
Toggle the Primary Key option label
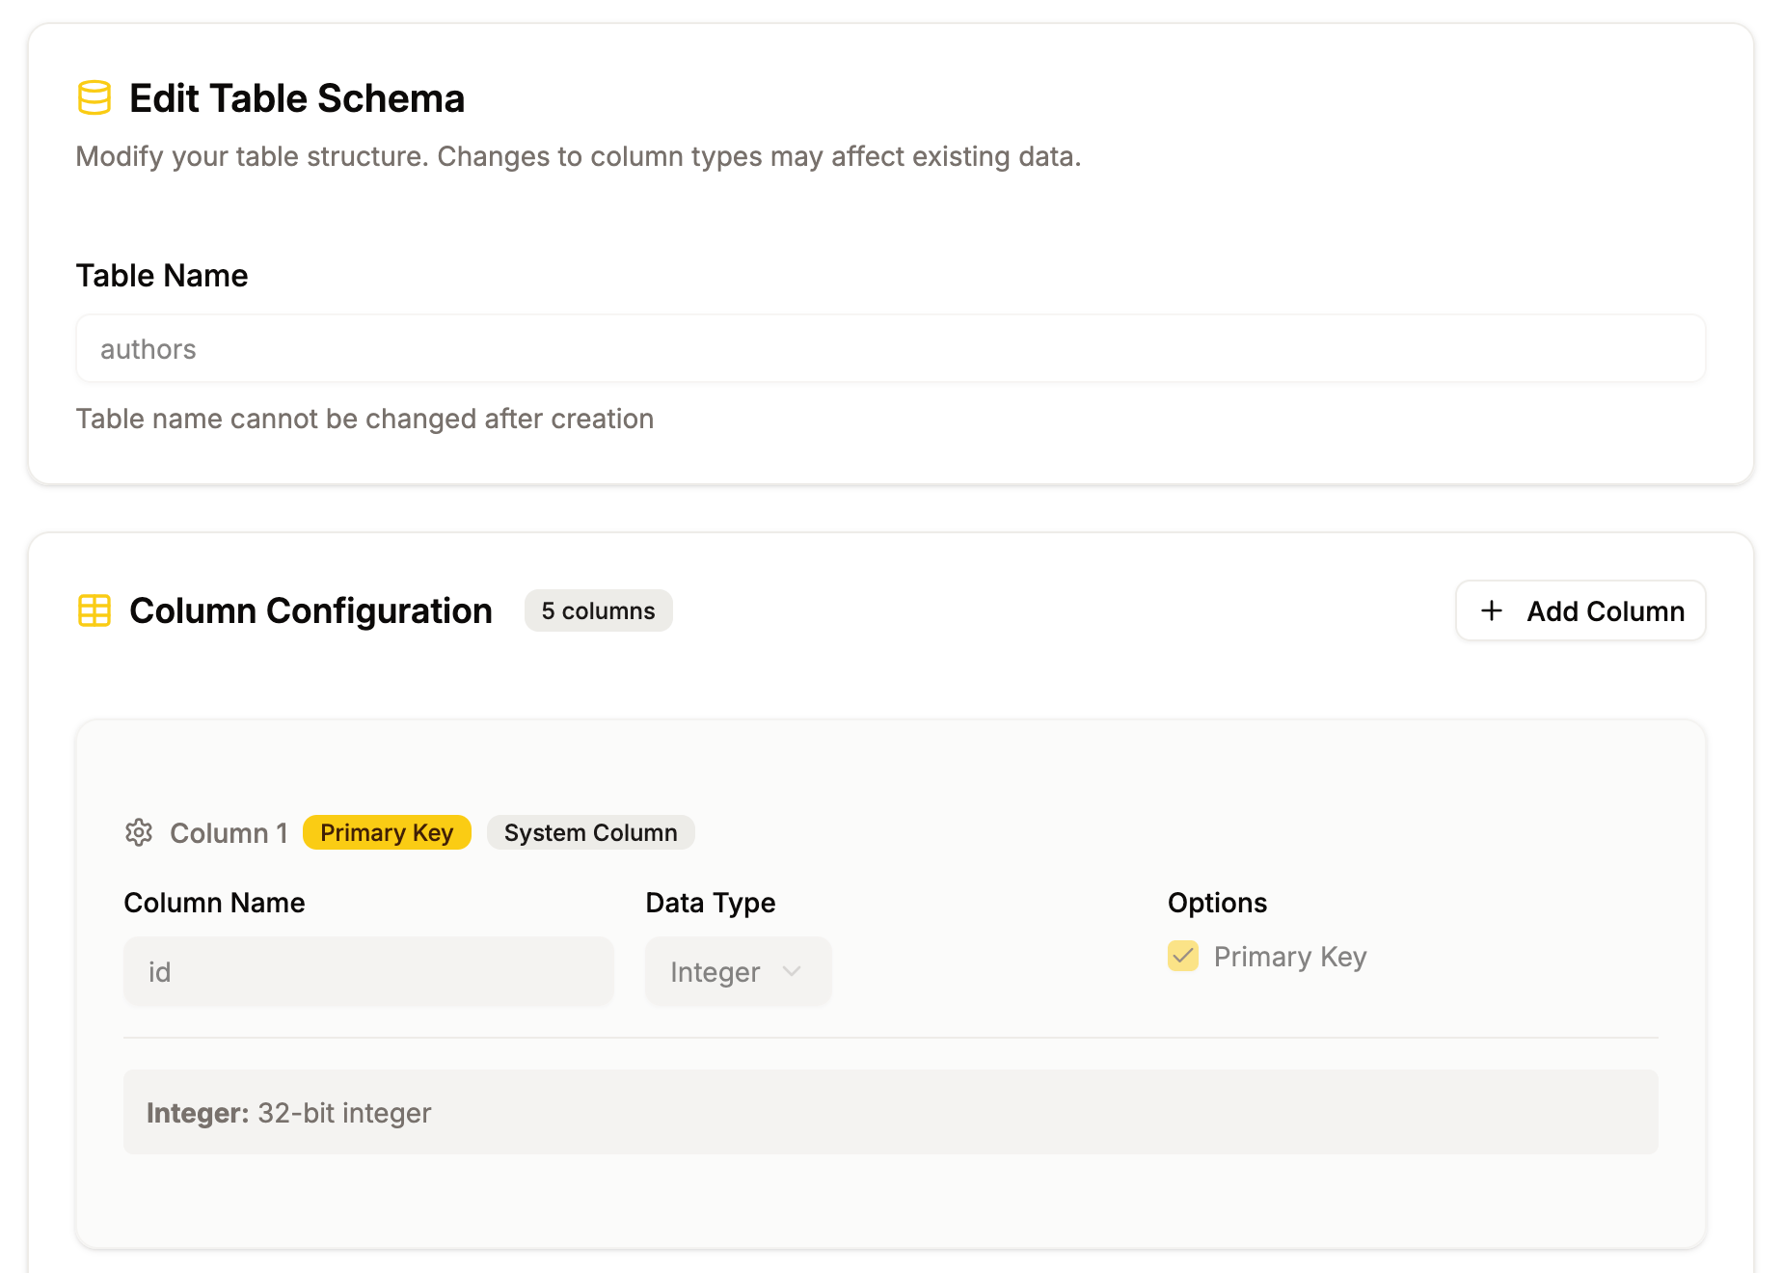click(x=1290, y=957)
